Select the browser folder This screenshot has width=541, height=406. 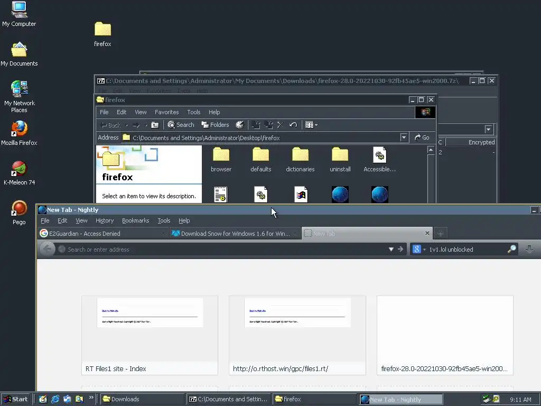pos(221,160)
